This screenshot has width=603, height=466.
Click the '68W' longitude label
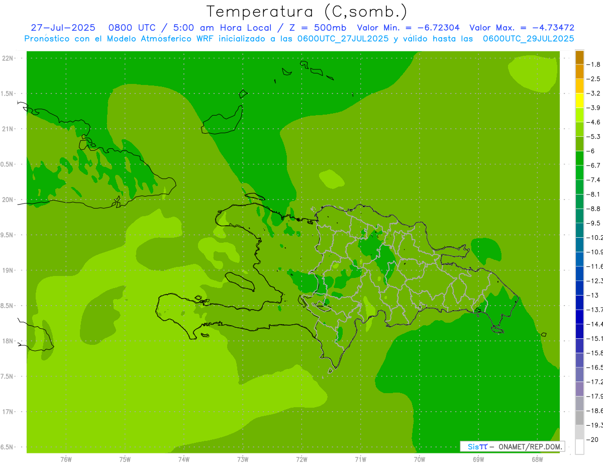click(x=537, y=459)
